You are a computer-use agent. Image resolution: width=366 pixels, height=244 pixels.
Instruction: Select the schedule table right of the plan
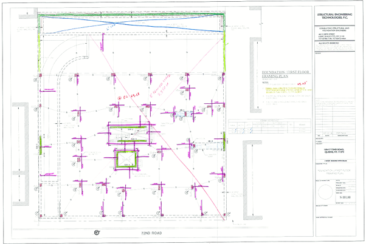[268, 126]
